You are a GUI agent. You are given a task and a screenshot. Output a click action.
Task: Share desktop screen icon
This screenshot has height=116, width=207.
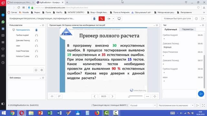pyautogui.click(x=119, y=19)
